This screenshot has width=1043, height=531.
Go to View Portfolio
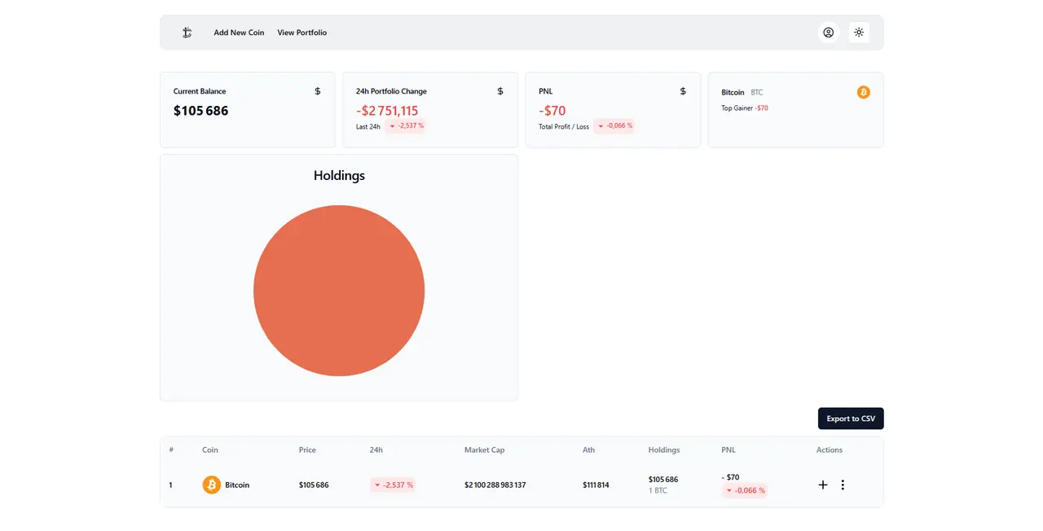pos(301,33)
